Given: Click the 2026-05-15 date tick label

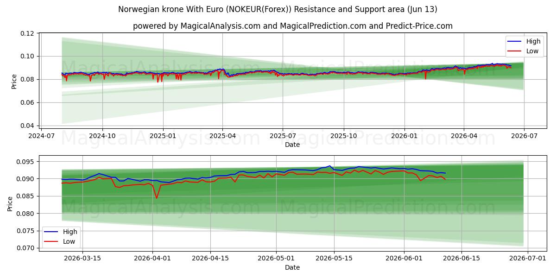Looking at the screenshot, I should [x=334, y=259].
